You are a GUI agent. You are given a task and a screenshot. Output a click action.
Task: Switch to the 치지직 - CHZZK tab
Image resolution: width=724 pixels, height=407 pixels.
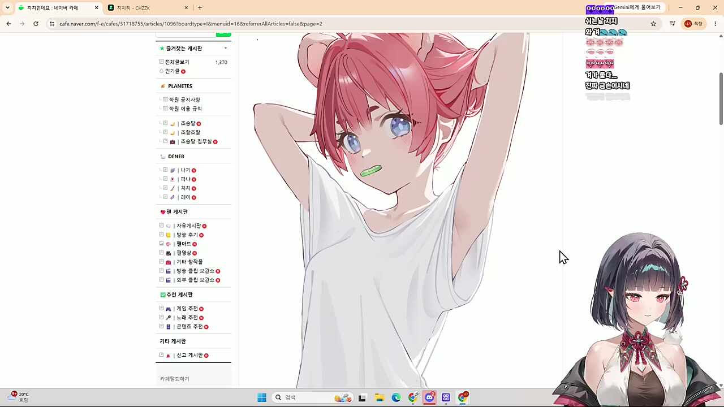click(x=148, y=8)
